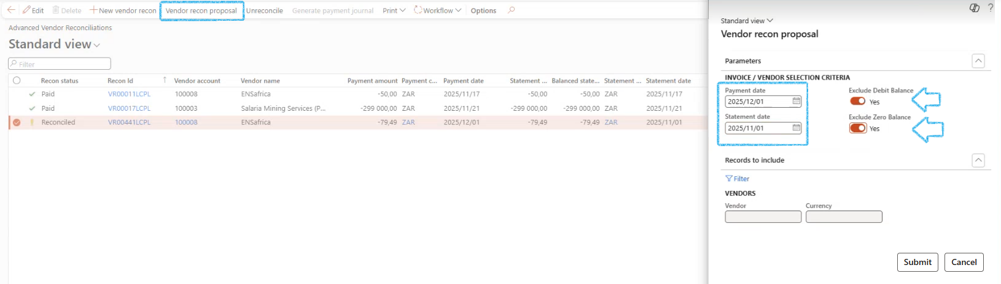Toggle Exclude Zero Balance switch
Image resolution: width=1001 pixels, height=284 pixels.
pyautogui.click(x=857, y=128)
